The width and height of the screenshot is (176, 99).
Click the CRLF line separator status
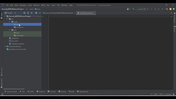155,94
